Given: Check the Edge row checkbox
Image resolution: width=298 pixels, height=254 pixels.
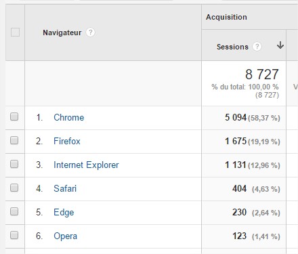Looking at the screenshot, I should coord(14,211).
